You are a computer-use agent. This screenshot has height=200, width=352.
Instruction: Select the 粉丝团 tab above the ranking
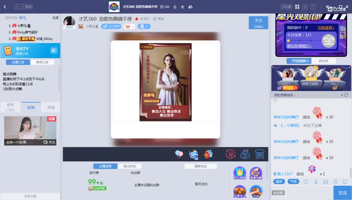tap(323, 61)
